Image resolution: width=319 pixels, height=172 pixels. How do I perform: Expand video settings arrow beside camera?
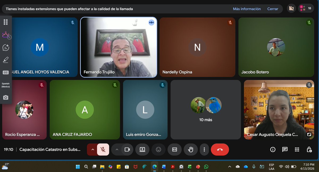coord(116,149)
